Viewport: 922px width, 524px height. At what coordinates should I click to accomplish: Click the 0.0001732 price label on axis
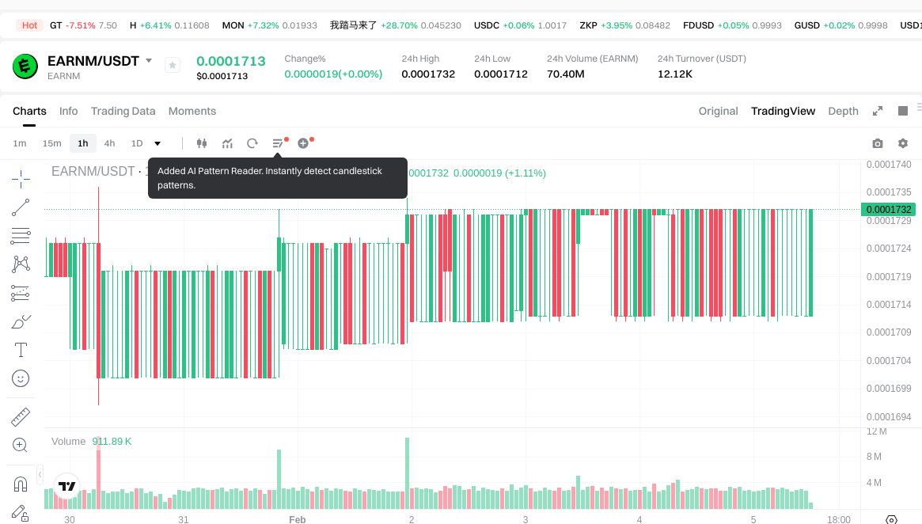(887, 210)
